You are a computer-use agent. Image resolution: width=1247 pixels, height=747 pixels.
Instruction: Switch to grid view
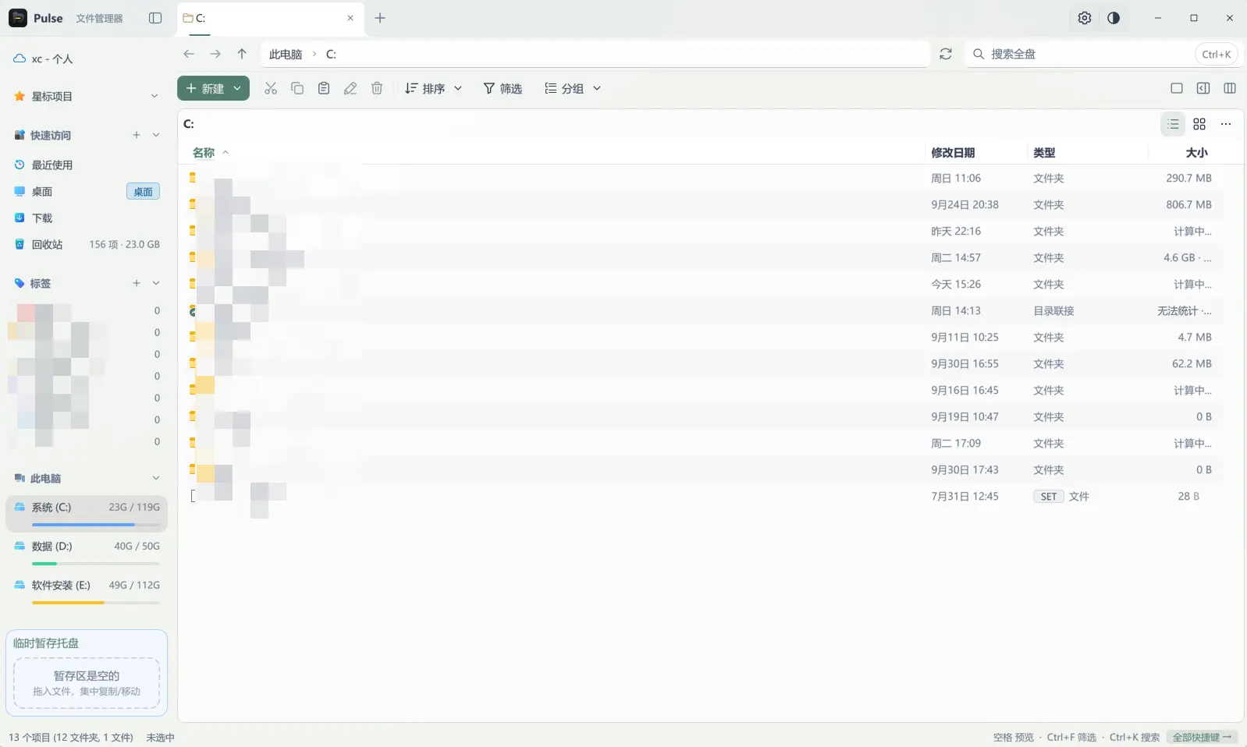point(1199,124)
